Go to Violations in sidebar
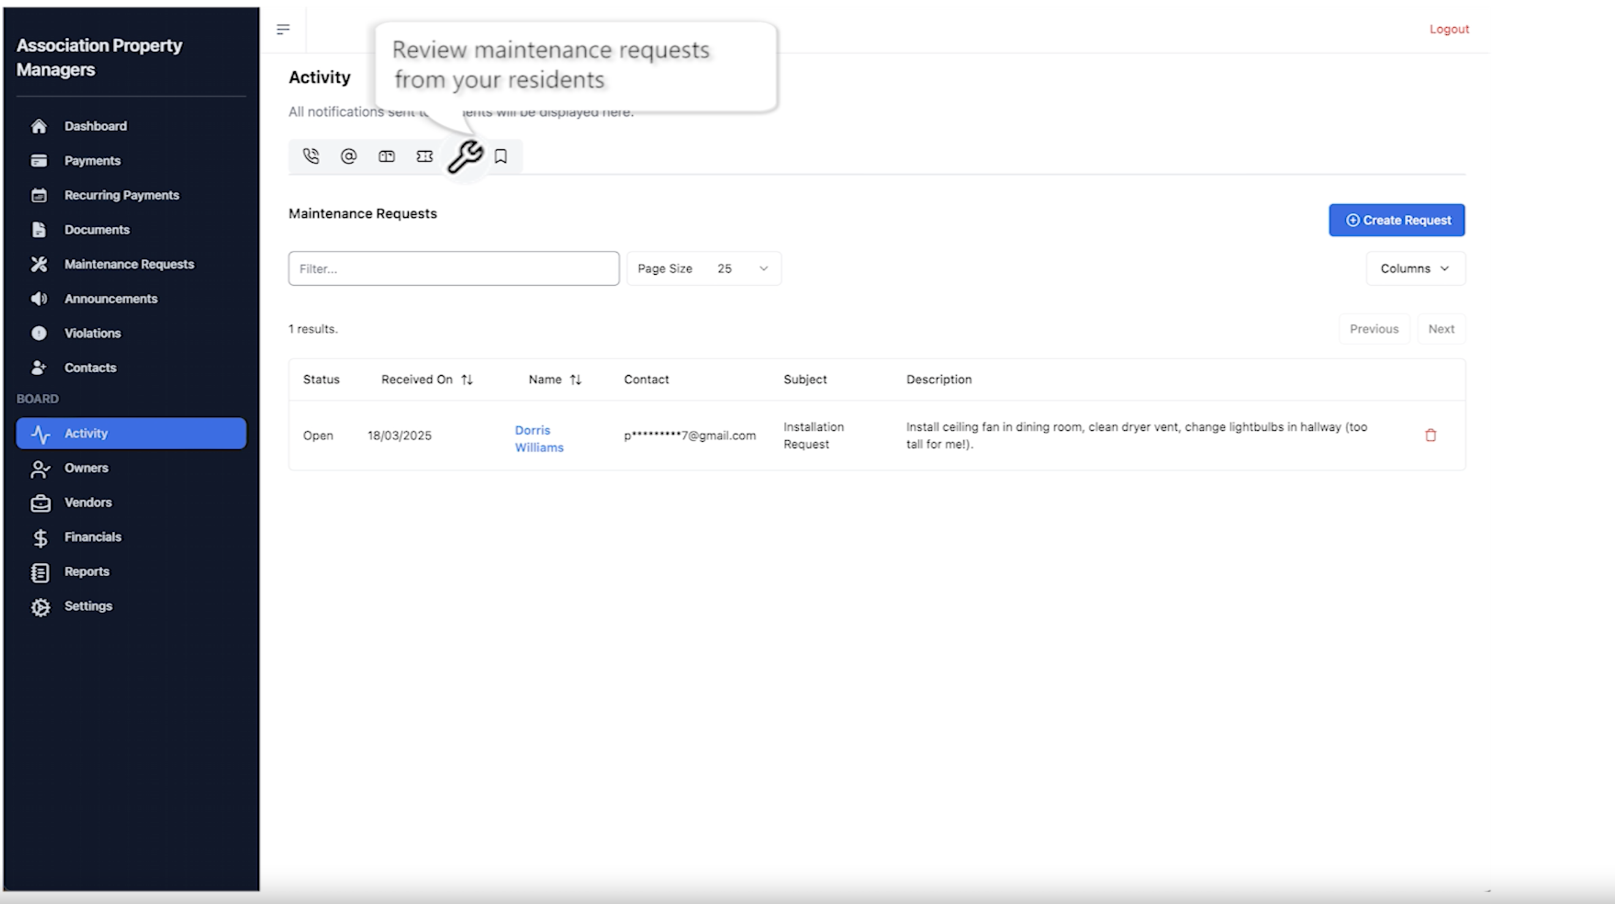This screenshot has width=1615, height=904. [92, 333]
